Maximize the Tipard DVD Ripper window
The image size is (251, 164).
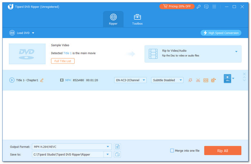[234, 7]
